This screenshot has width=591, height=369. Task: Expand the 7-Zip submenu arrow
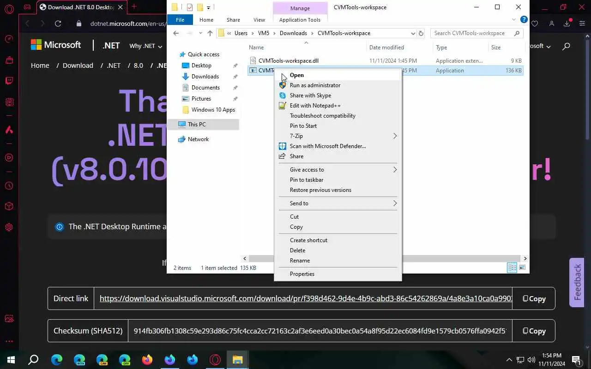coord(395,136)
